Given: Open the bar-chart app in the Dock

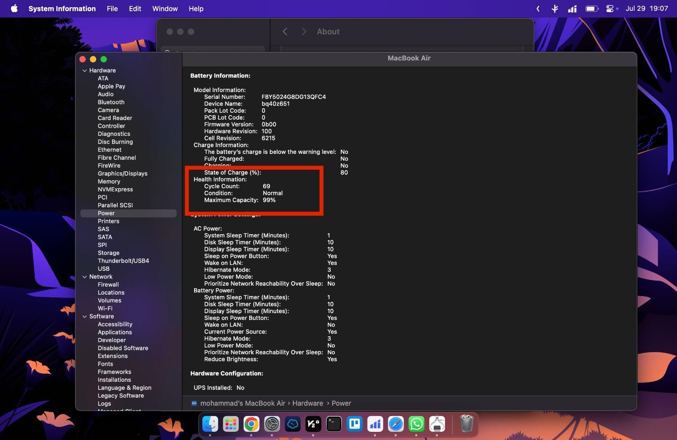Looking at the screenshot, I should point(375,424).
